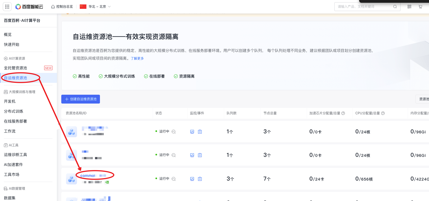429x201 pixels.
Task: Open the shopping cart icon
Action: (x=420, y=7)
